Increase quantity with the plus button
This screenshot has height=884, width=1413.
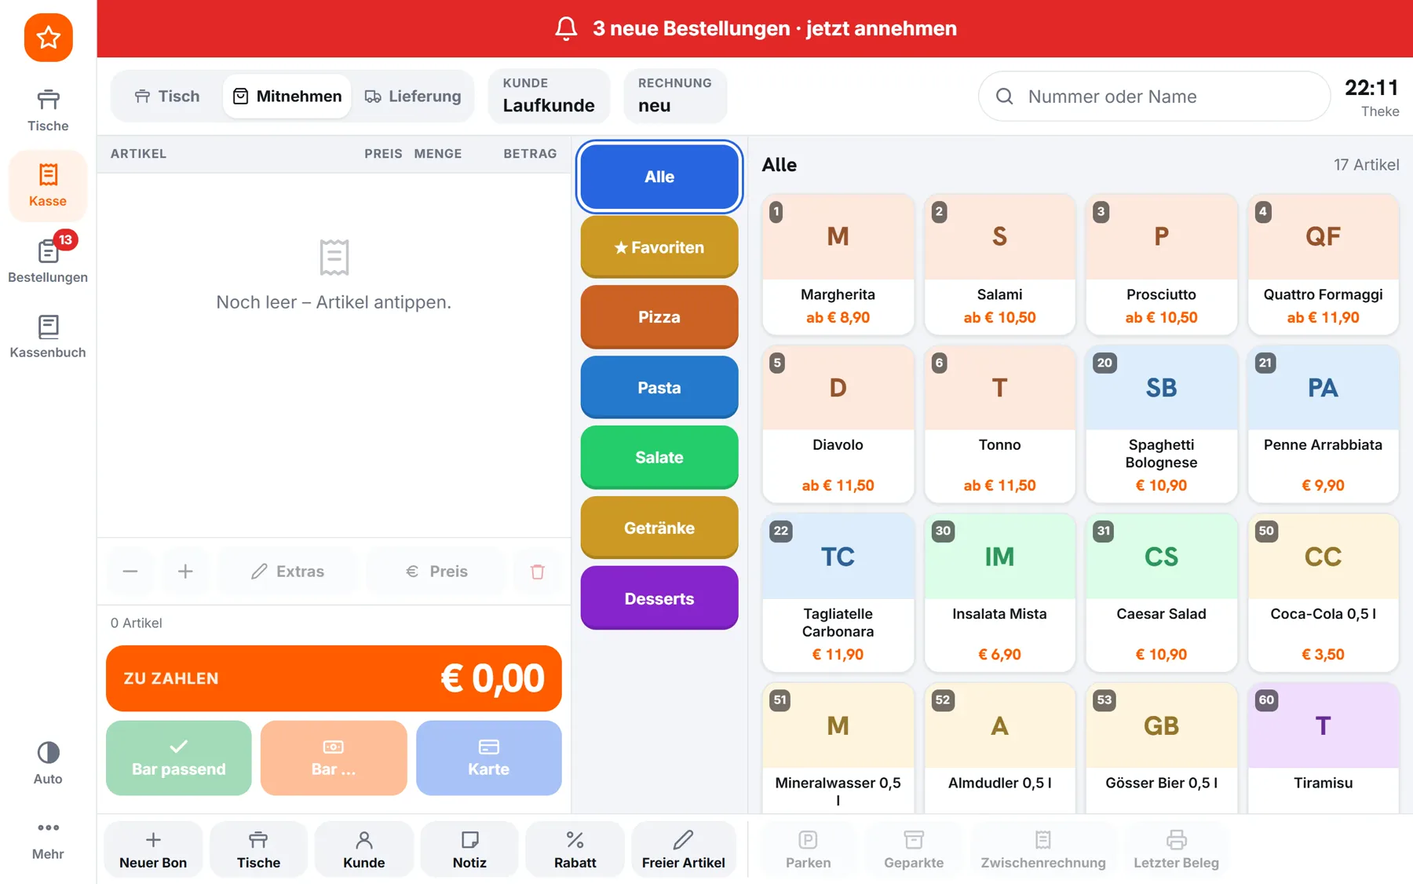185,572
